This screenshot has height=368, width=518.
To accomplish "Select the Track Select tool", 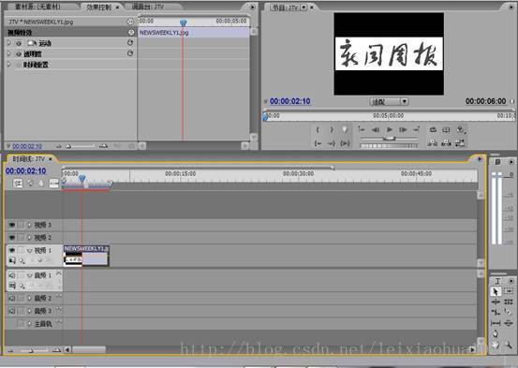I will coord(509,291).
